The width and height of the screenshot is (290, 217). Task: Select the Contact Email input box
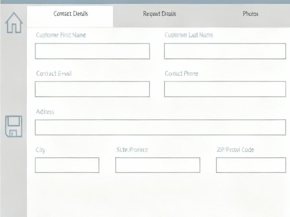pyautogui.click(x=92, y=89)
